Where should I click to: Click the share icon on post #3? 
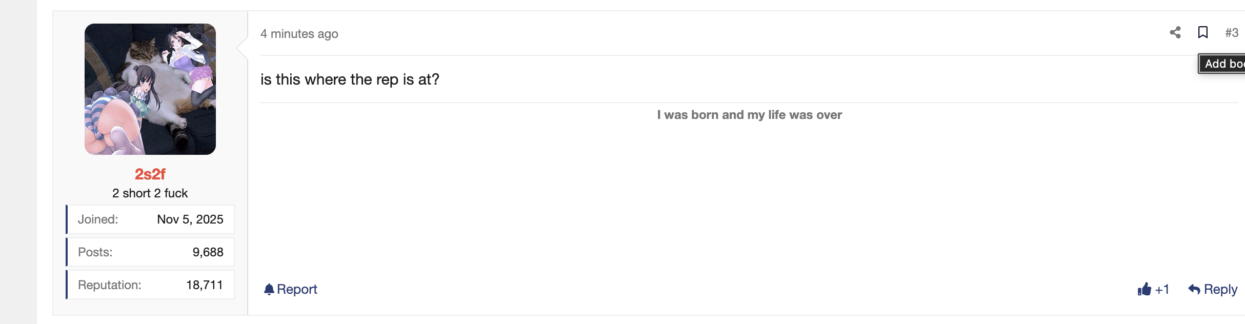(1175, 33)
